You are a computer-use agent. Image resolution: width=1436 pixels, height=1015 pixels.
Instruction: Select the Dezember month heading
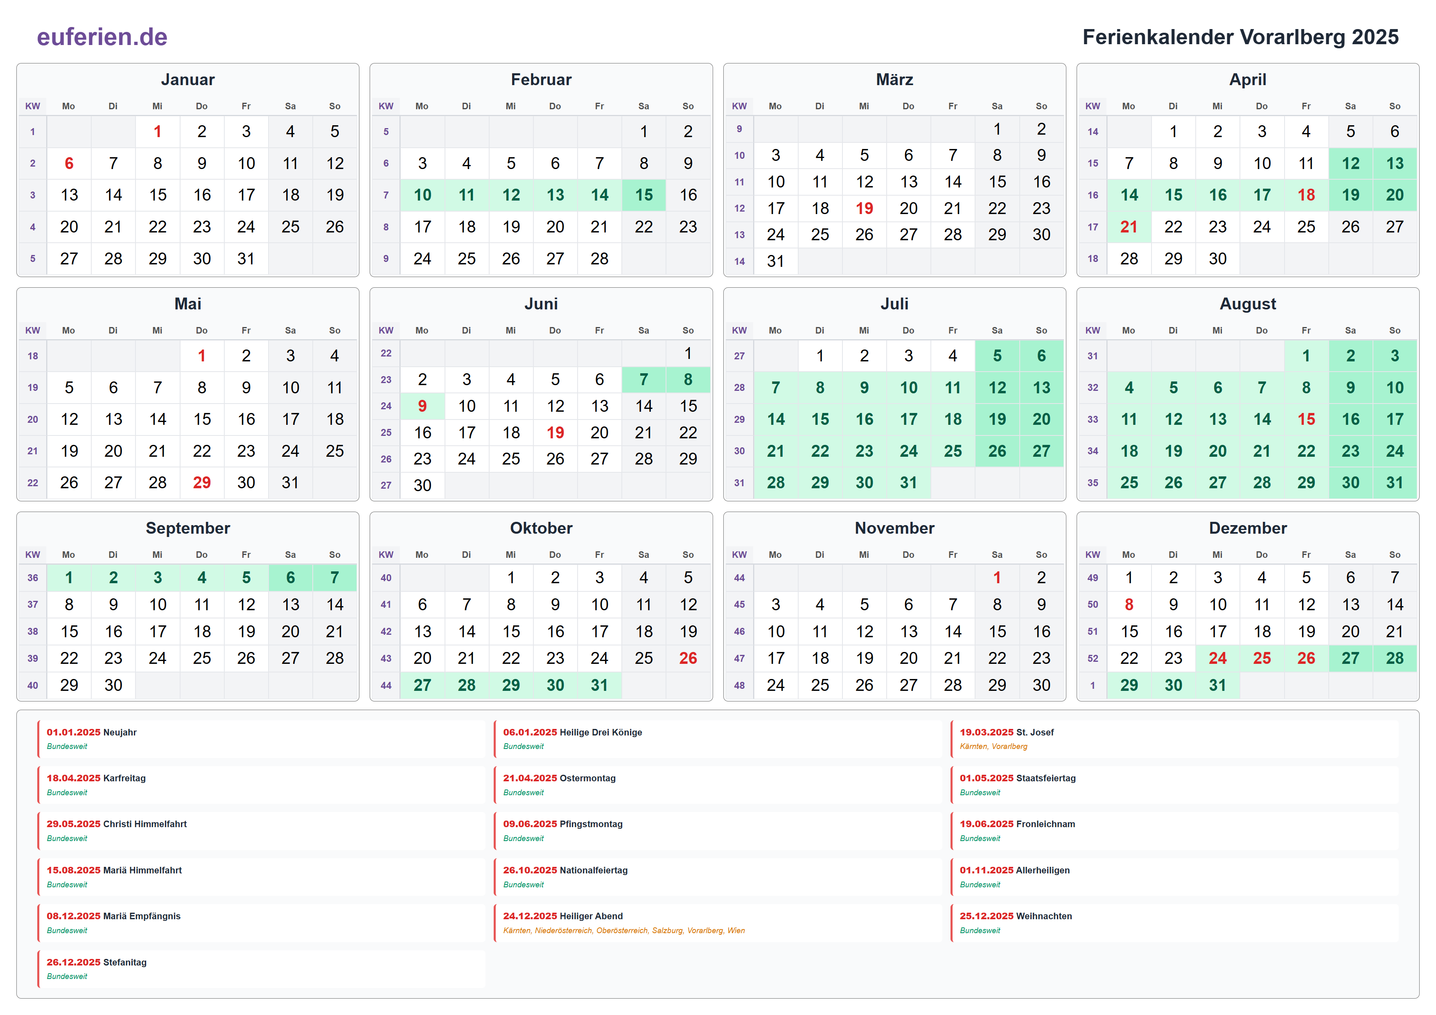(1248, 528)
